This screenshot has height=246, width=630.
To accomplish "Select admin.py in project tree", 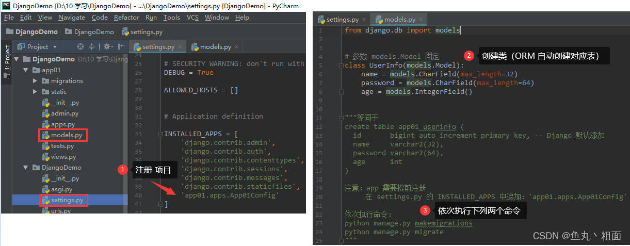I will point(60,113).
